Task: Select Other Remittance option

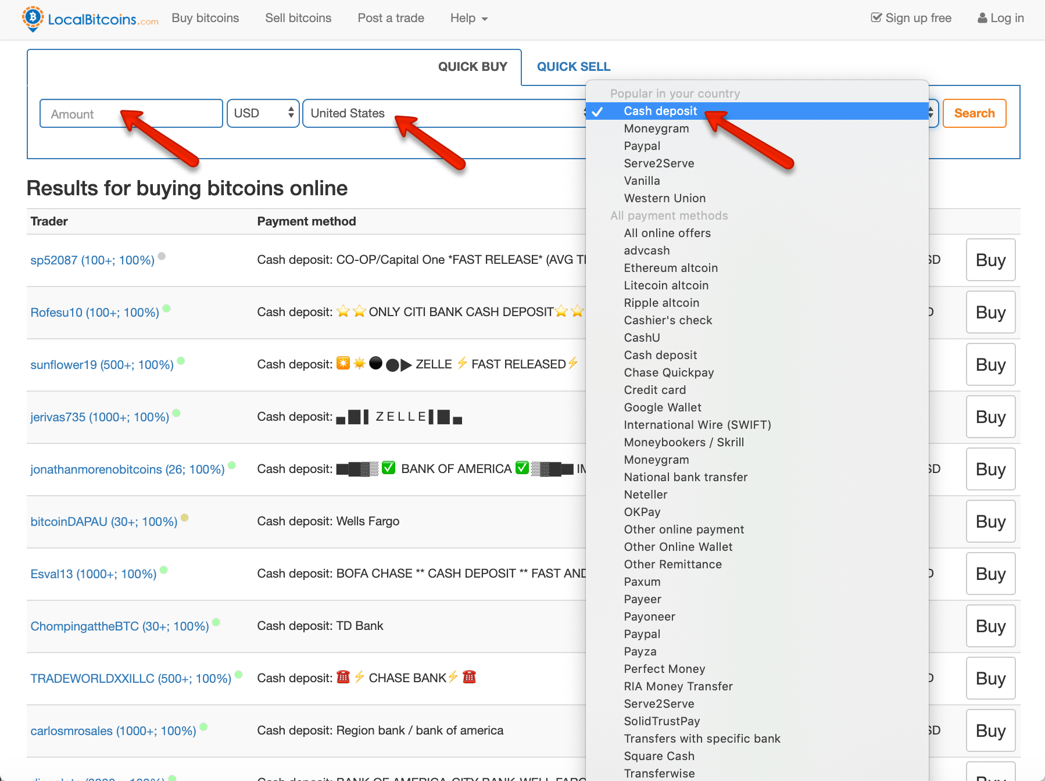Action: 757,564
